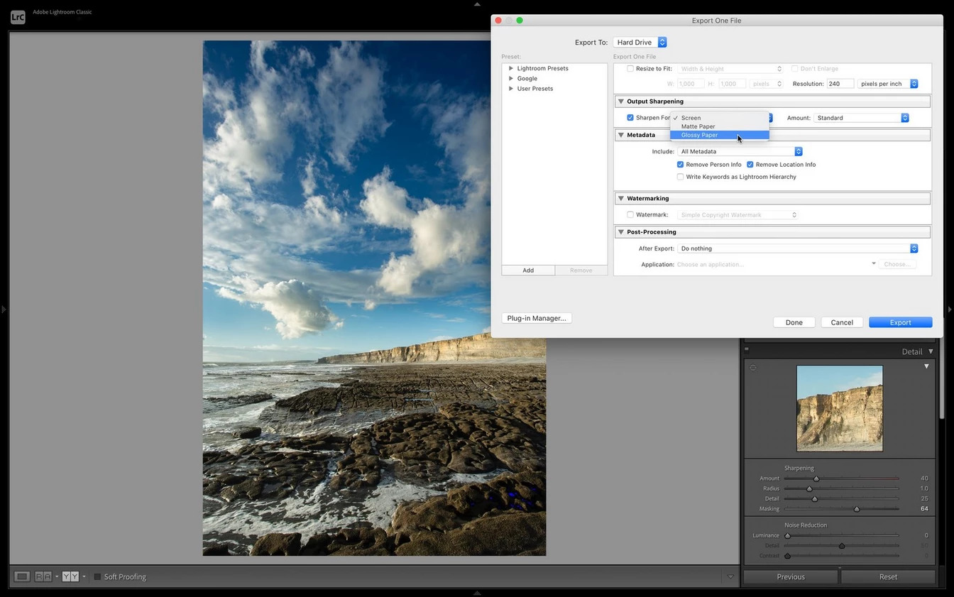Click the Detail panel on/off switch icon
This screenshot has width=954, height=597.
[x=747, y=349]
